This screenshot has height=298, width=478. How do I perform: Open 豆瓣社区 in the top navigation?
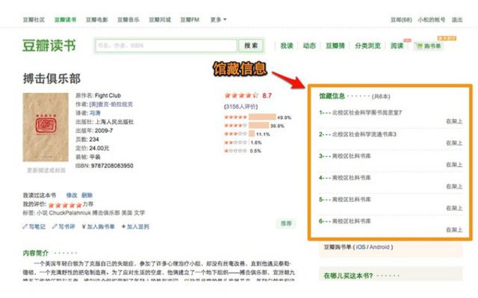(34, 20)
